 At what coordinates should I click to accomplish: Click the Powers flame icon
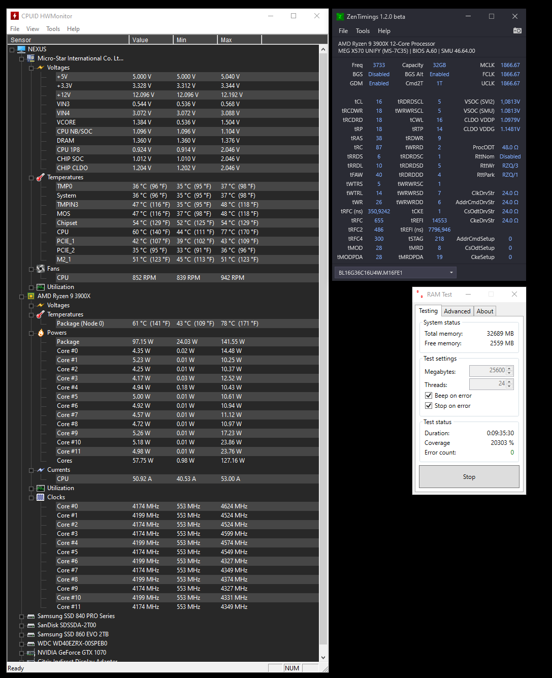pyautogui.click(x=41, y=333)
